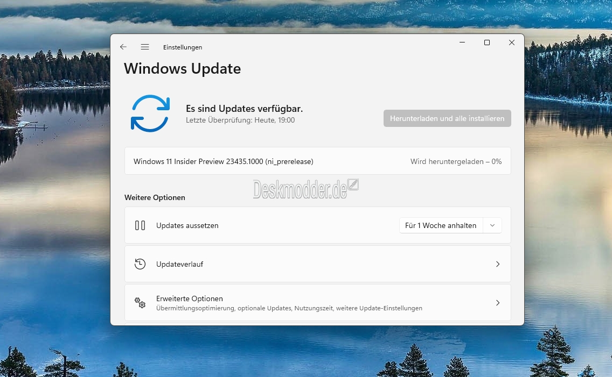Image resolution: width=612 pixels, height=377 pixels.
Task: Click the Weitere Optionen section header
Action: click(x=155, y=197)
